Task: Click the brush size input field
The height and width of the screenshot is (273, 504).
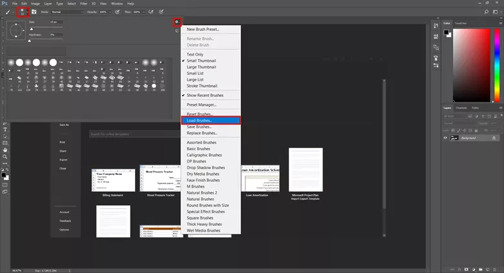Action: click(56, 22)
